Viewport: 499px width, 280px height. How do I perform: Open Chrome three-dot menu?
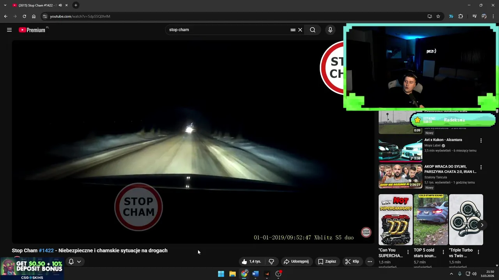pos(493,16)
